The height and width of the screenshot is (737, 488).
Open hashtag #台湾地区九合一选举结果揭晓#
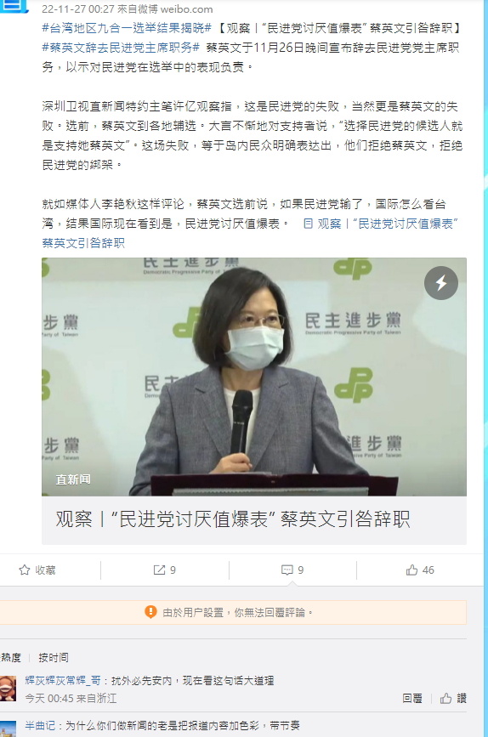click(x=127, y=28)
